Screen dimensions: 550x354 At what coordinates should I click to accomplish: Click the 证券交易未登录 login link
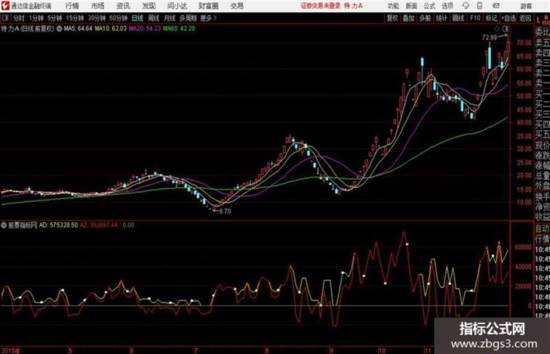pos(321,6)
